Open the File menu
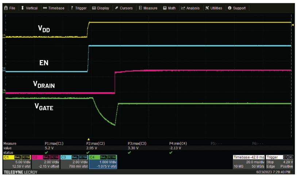 (x=10, y=8)
